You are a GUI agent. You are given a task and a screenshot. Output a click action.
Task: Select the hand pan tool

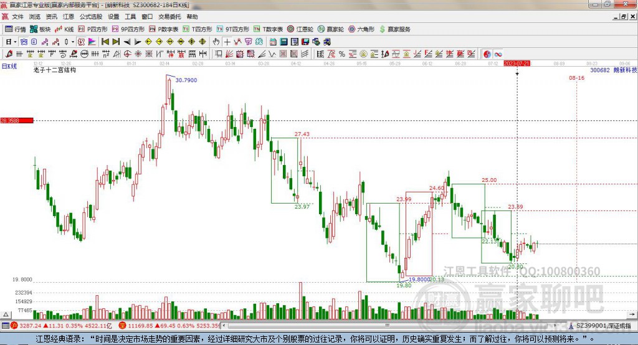(216, 42)
